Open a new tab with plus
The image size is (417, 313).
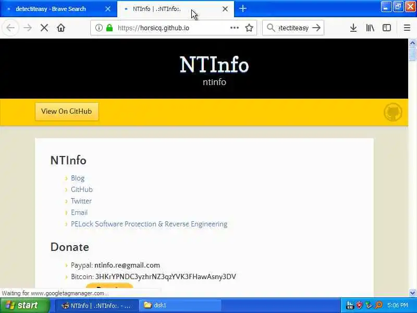click(242, 8)
